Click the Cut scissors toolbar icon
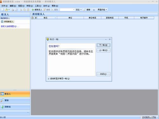Screen dimensions: 159x119 21,10
